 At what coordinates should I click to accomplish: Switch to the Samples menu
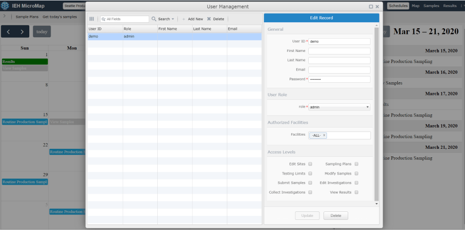[x=431, y=6]
